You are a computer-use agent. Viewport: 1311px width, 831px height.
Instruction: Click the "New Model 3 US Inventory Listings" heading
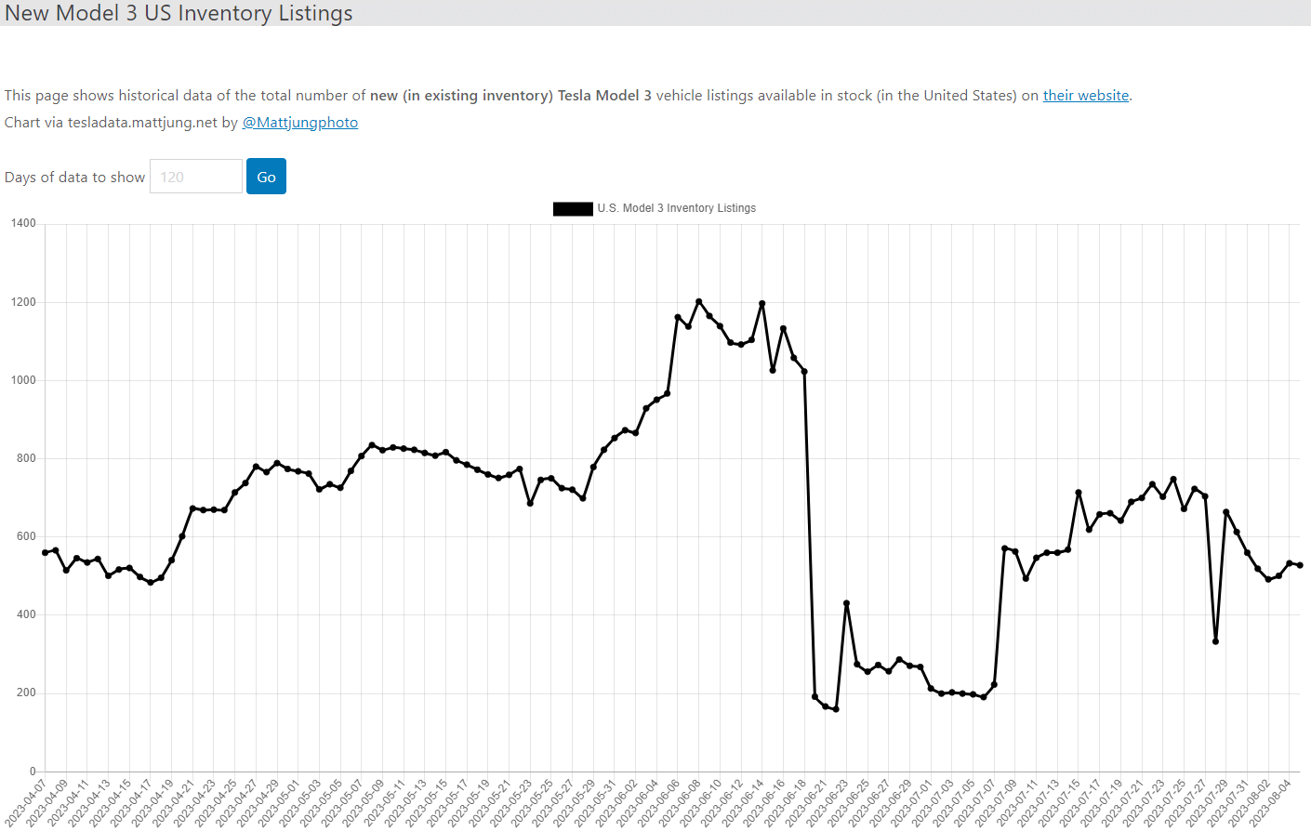coord(179,13)
